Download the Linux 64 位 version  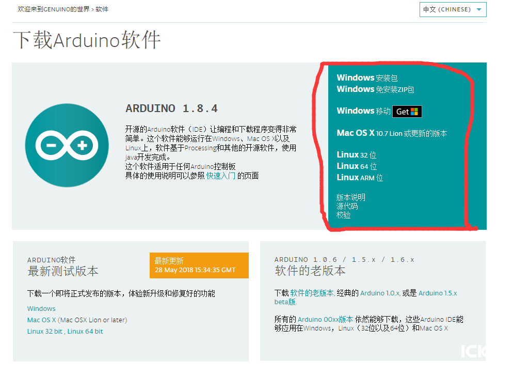pyautogui.click(x=357, y=166)
